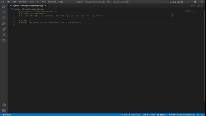
Task: Open the Selection menu
Action: 23,2
